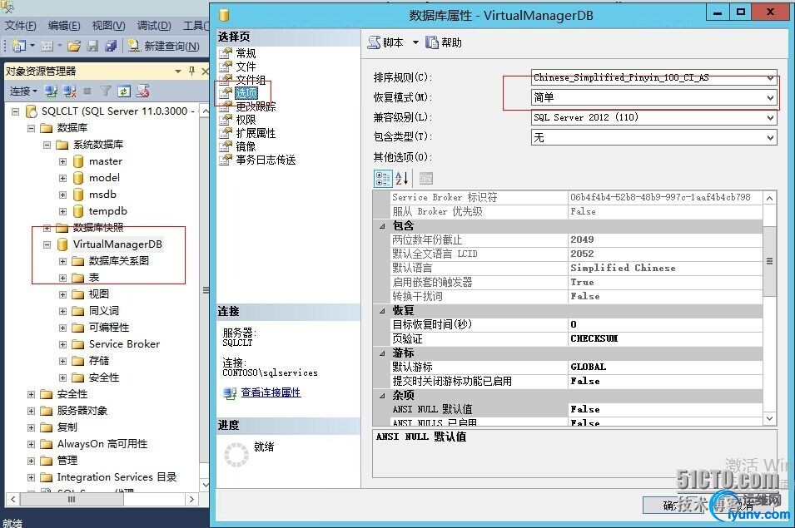This screenshot has width=795, height=528.
Task: Click the Save floppy disk icon
Action: click(x=92, y=47)
